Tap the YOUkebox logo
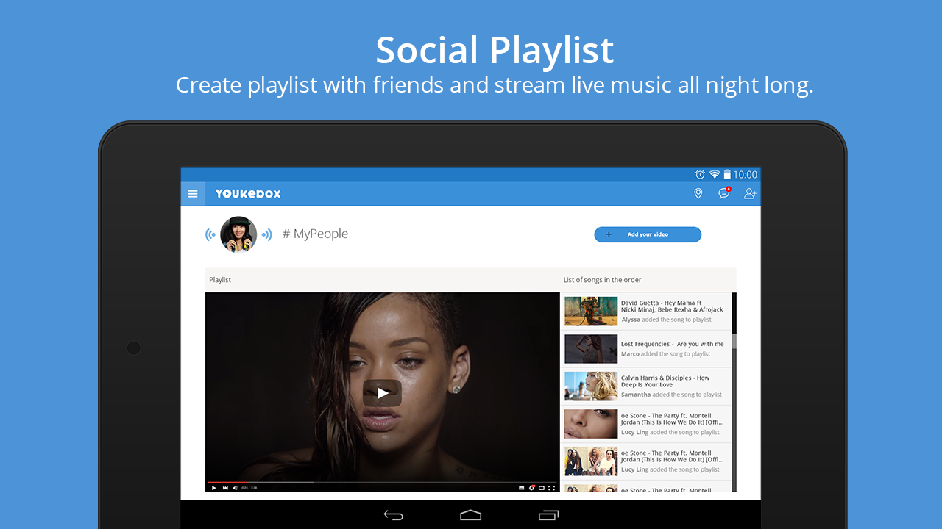 (248, 194)
